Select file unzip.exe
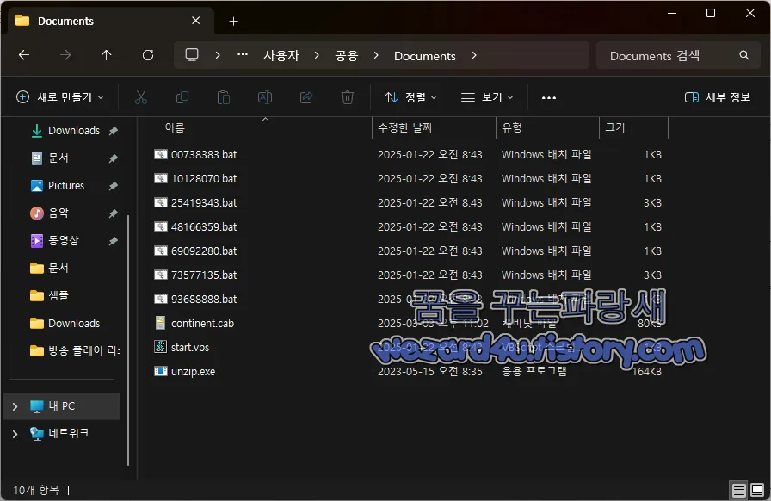The image size is (771, 501). (184, 372)
